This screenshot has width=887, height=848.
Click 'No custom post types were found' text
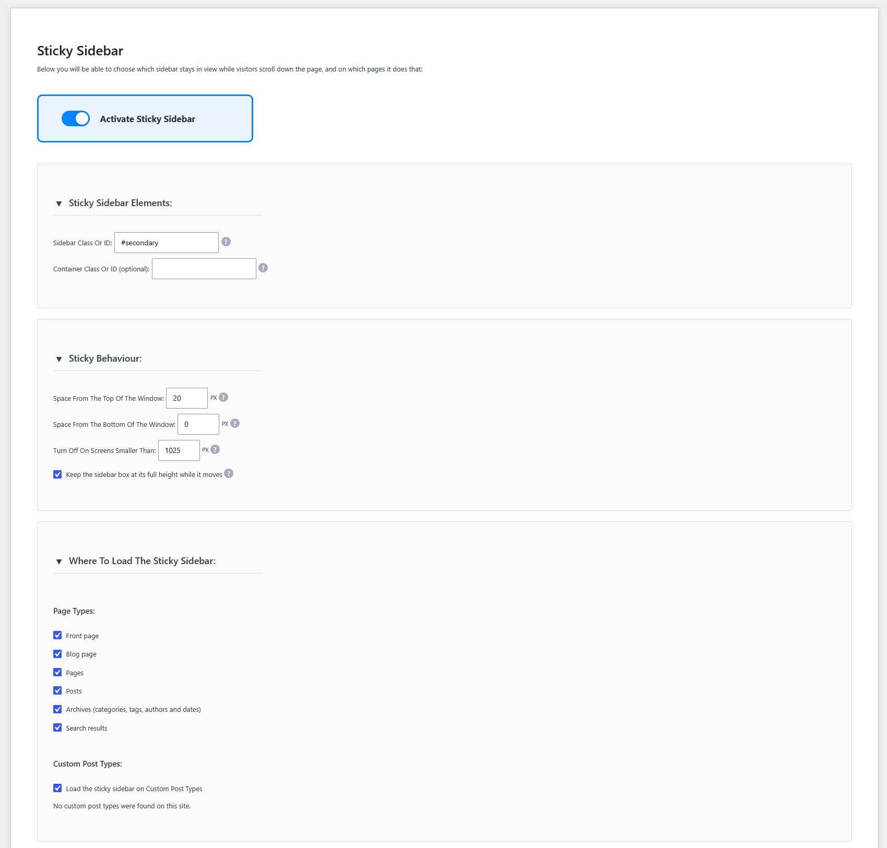point(122,806)
